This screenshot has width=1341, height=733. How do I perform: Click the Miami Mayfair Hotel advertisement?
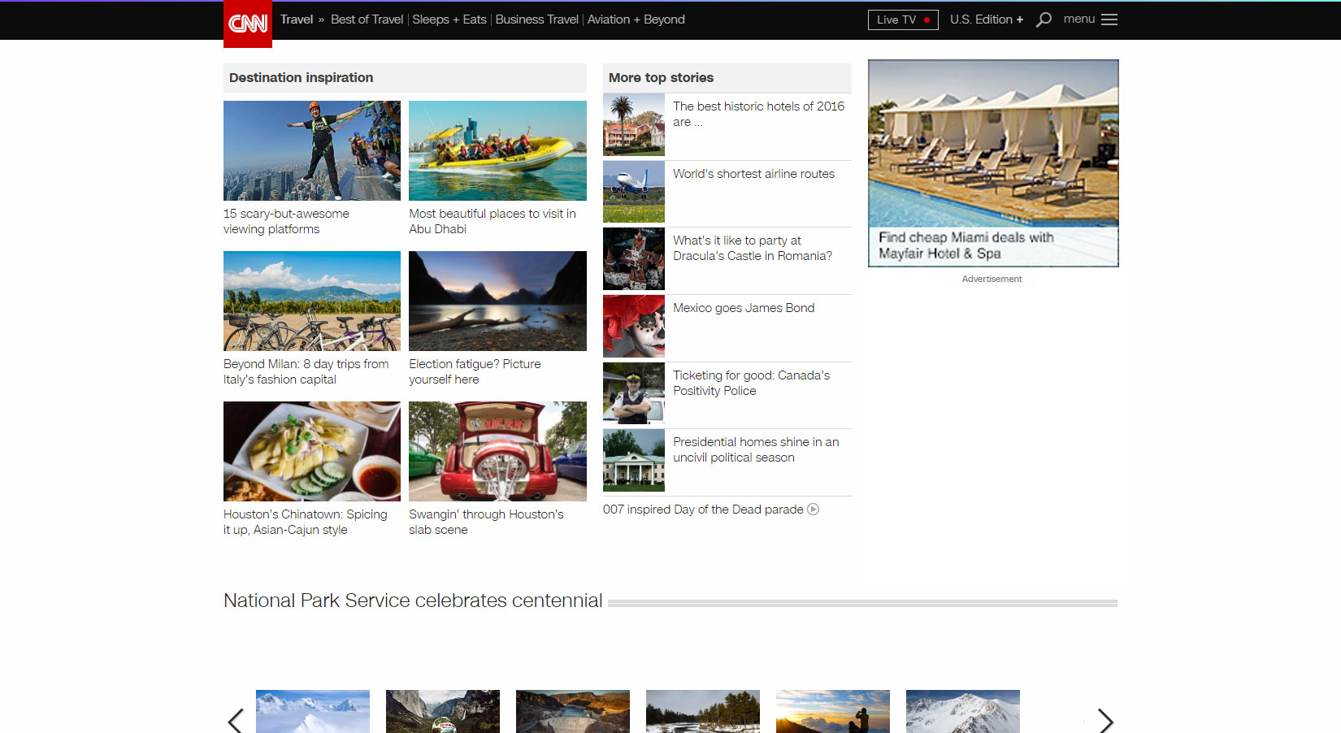tap(993, 163)
